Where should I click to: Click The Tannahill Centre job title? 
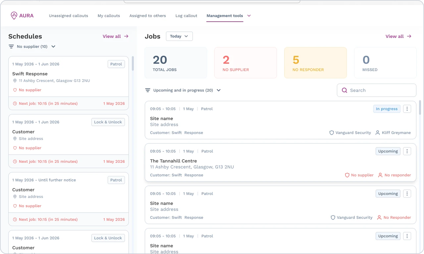pyautogui.click(x=173, y=161)
